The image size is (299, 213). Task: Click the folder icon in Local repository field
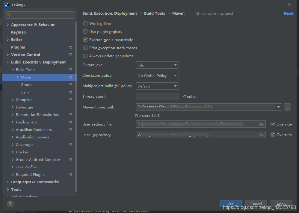(x=262, y=135)
